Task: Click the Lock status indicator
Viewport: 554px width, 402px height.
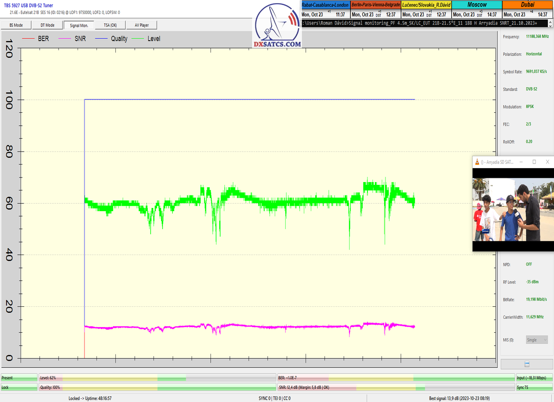Action: tap(19, 387)
